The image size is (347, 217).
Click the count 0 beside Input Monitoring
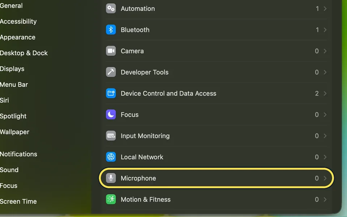point(317,136)
